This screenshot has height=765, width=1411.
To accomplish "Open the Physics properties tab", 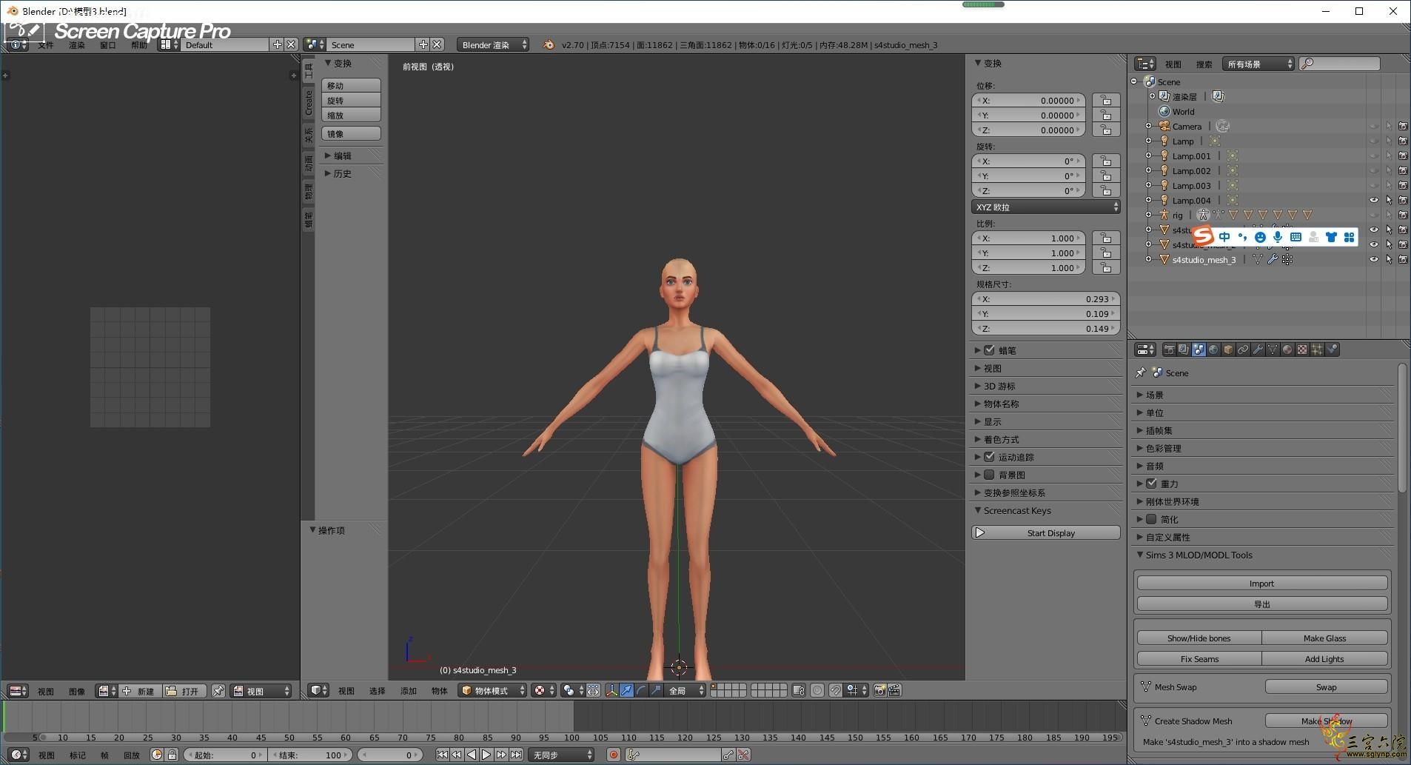I will coord(1332,350).
